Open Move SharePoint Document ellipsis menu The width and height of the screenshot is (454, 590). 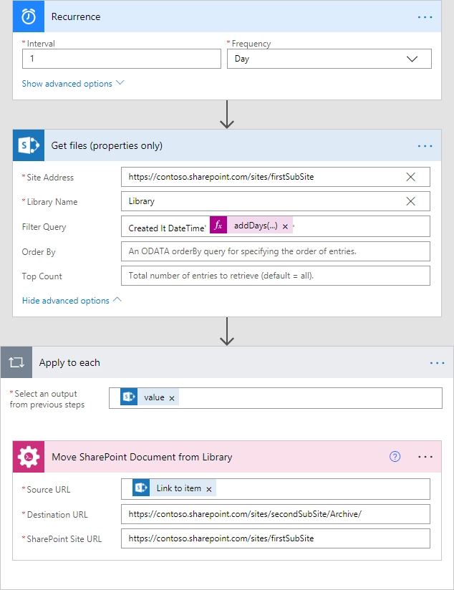[425, 457]
